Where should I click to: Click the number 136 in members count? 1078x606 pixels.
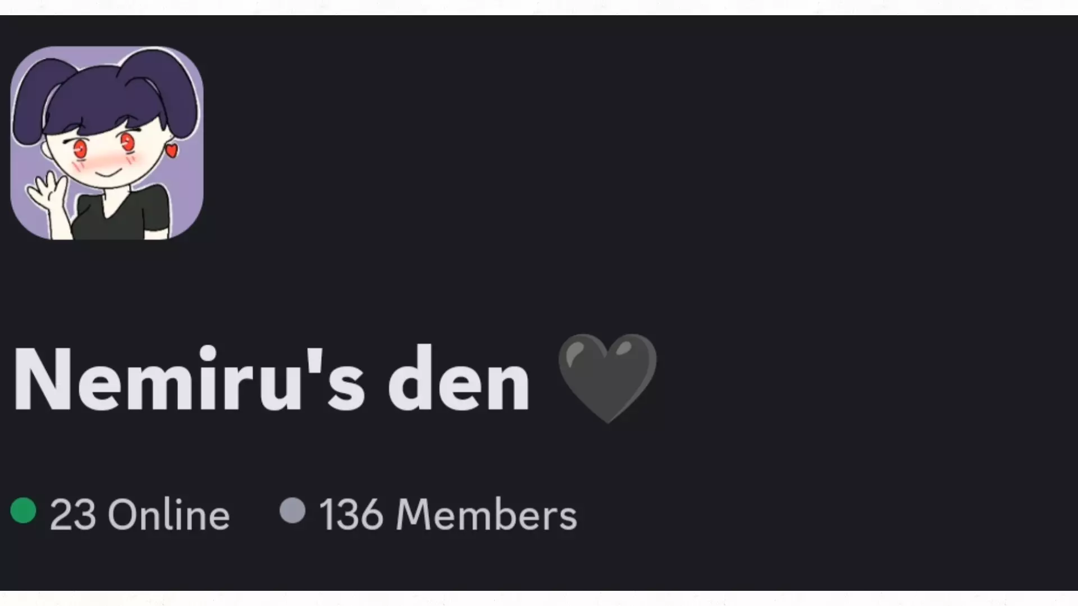click(x=351, y=514)
